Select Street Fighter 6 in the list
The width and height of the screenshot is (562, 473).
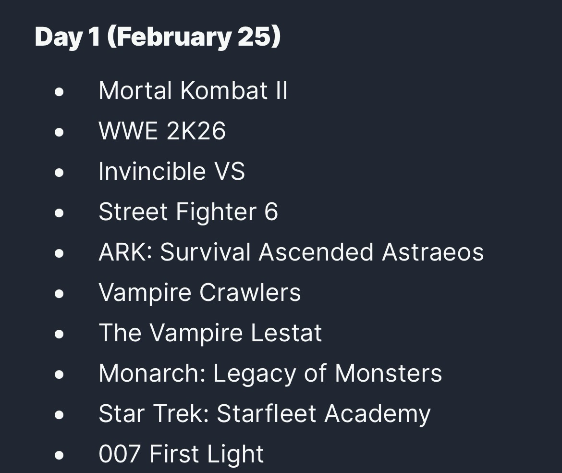pos(188,212)
